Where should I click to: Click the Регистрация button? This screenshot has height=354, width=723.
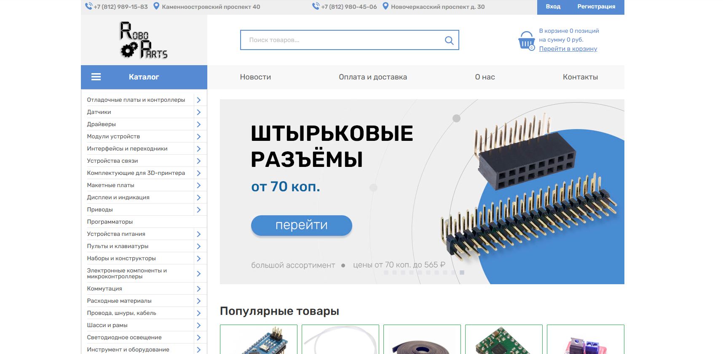click(596, 7)
